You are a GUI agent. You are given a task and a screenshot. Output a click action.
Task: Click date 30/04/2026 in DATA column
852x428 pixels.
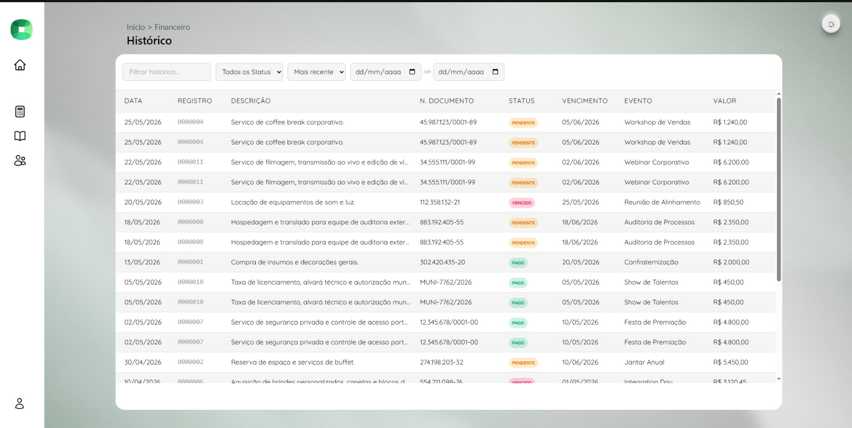pos(143,362)
